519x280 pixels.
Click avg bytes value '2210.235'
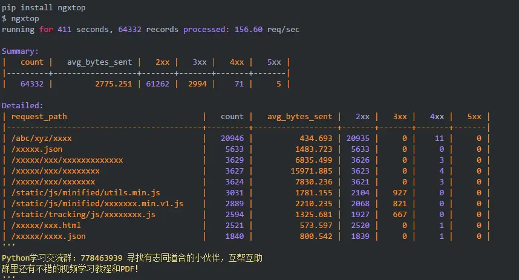(x=314, y=204)
